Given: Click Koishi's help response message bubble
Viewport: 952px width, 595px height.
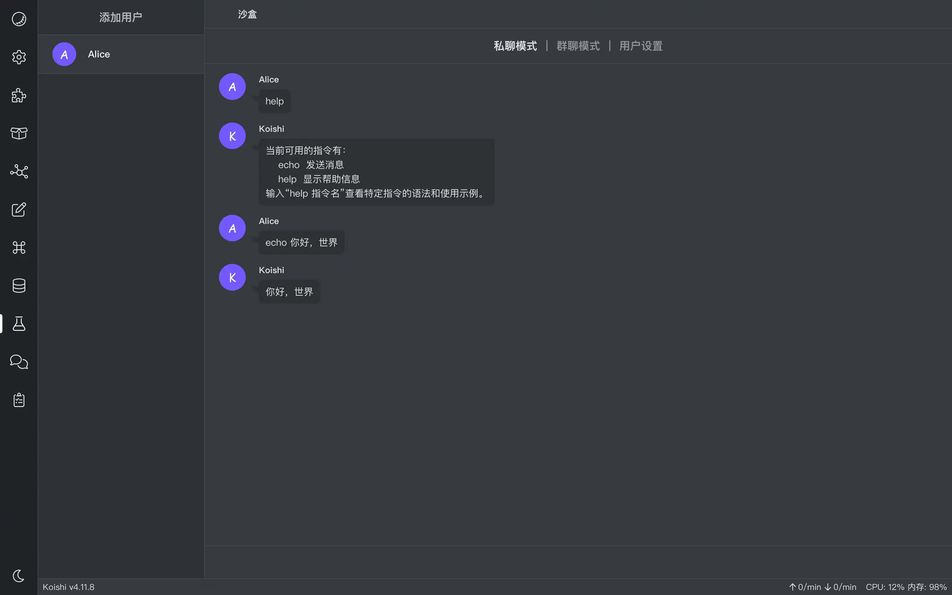Looking at the screenshot, I should [x=376, y=172].
